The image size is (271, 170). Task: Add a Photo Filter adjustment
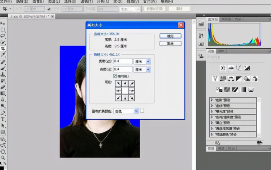tap(247, 79)
